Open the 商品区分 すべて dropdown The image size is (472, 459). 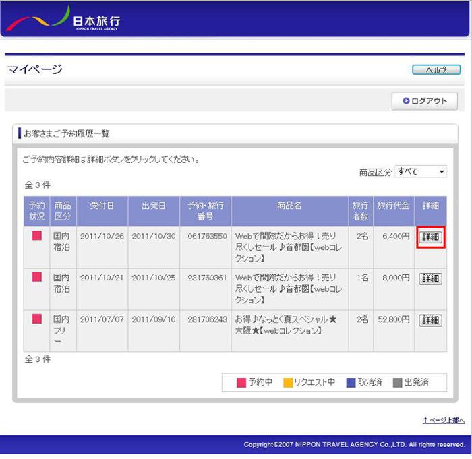coord(421,172)
